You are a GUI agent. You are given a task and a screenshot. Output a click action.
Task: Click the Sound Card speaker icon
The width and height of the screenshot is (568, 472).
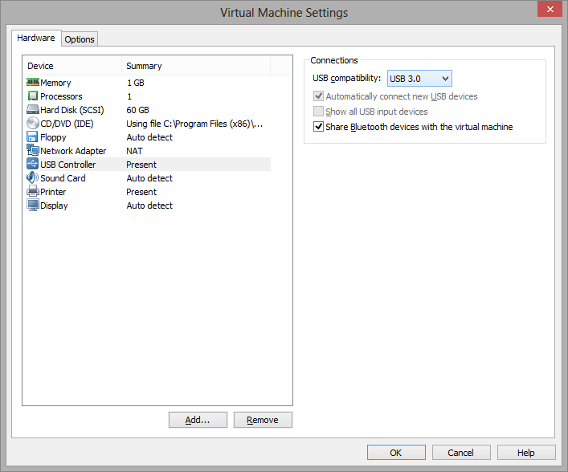(x=33, y=178)
